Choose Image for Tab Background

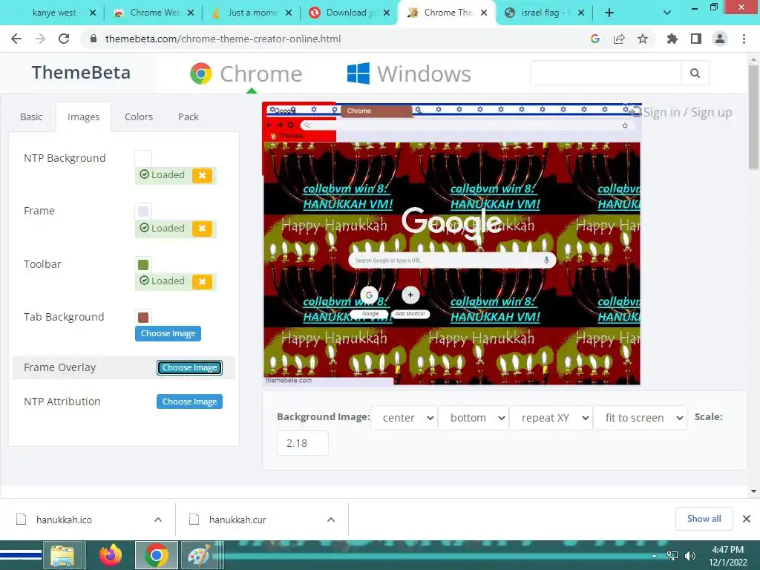tap(168, 333)
